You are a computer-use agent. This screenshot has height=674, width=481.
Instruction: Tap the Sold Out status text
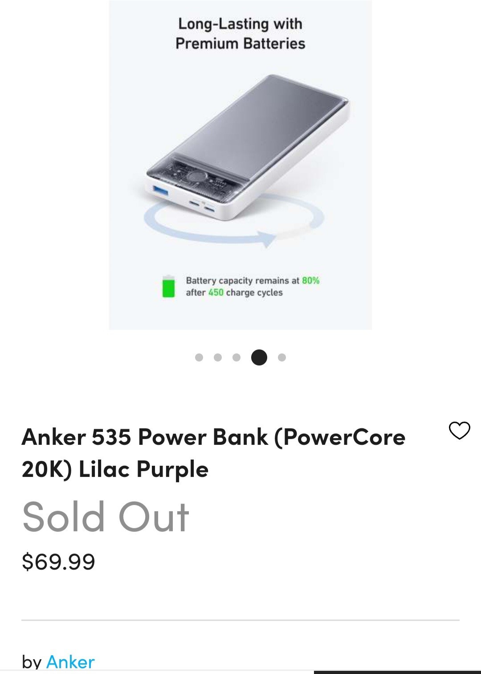pyautogui.click(x=106, y=517)
